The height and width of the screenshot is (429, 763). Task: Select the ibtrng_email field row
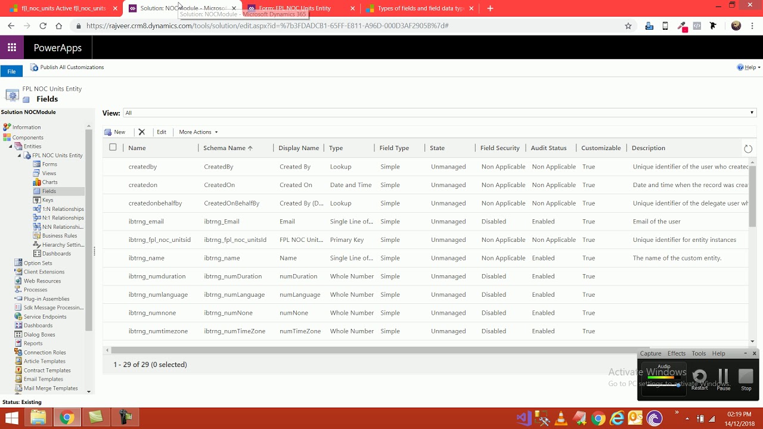click(x=426, y=221)
